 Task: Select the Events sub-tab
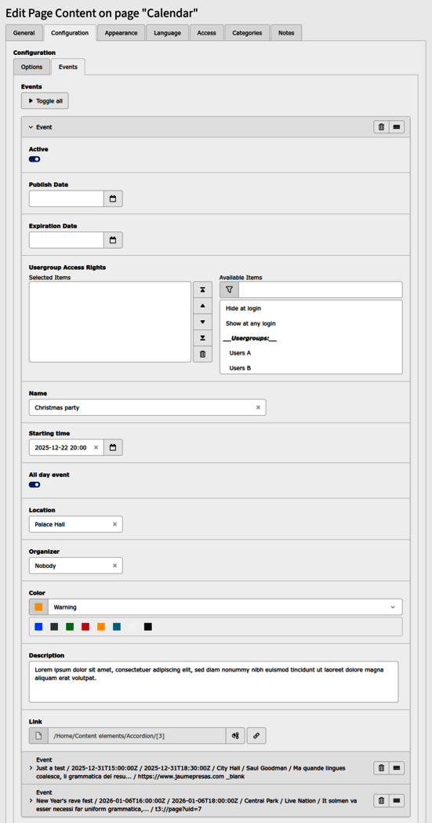[x=68, y=67]
